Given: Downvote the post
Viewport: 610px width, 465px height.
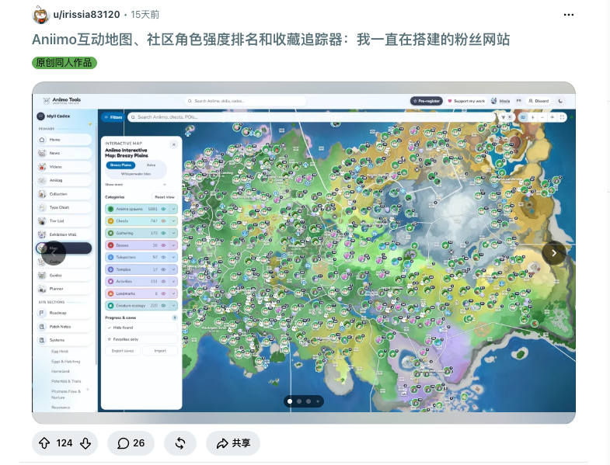Looking at the screenshot, I should (x=85, y=443).
